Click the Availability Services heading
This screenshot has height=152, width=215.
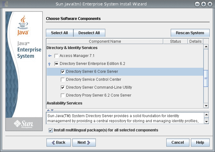[x=64, y=103]
